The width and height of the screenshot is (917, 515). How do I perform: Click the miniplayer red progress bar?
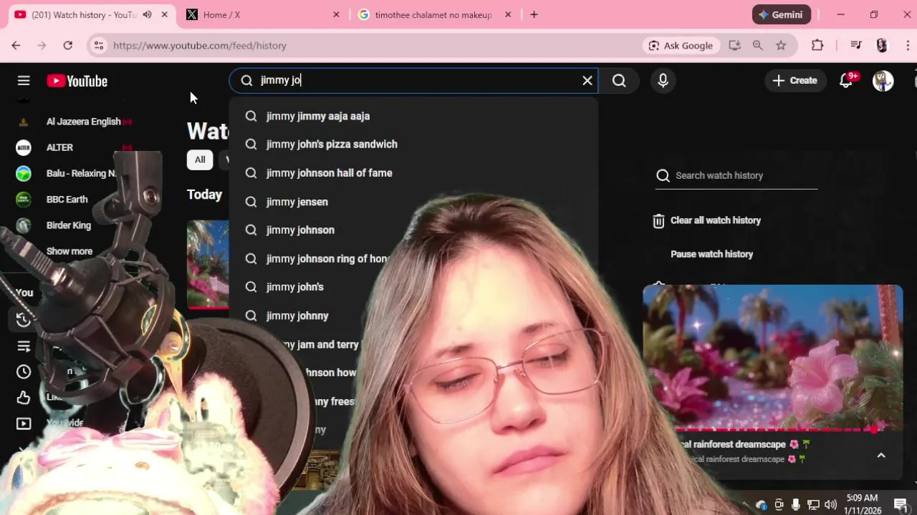tap(777, 430)
